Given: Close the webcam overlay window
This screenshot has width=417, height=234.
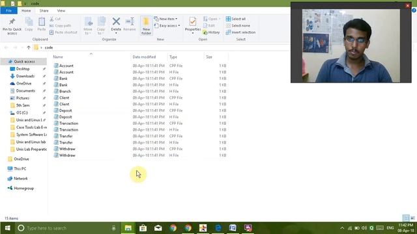Looking at the screenshot, I should pyautogui.click(x=408, y=6).
